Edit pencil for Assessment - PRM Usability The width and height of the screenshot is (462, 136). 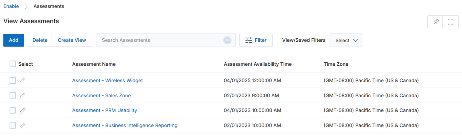click(23, 110)
